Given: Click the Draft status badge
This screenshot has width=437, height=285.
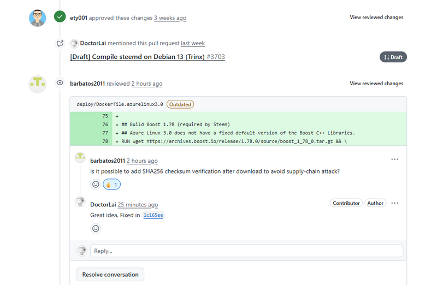Looking at the screenshot, I should 393,57.
